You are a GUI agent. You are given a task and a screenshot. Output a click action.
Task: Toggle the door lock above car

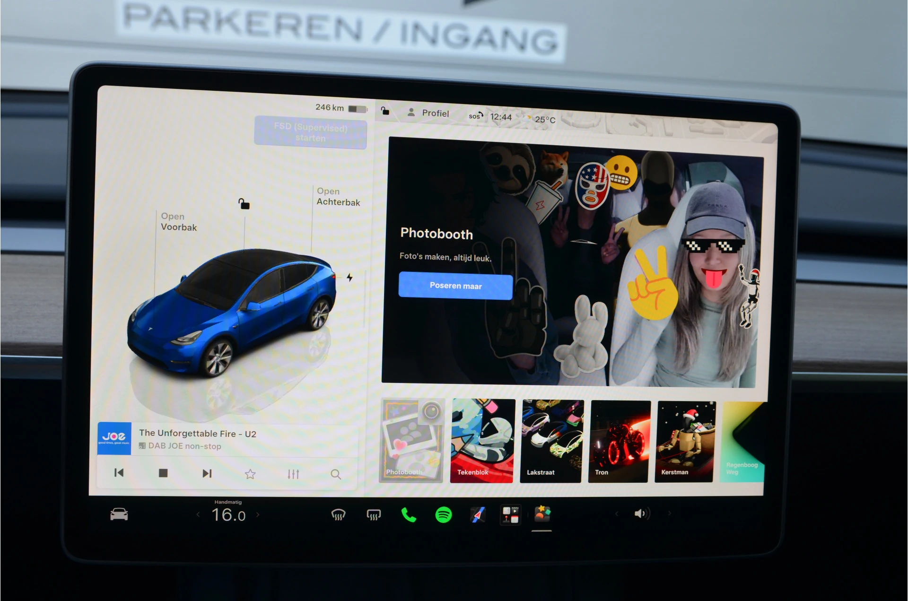tap(244, 204)
